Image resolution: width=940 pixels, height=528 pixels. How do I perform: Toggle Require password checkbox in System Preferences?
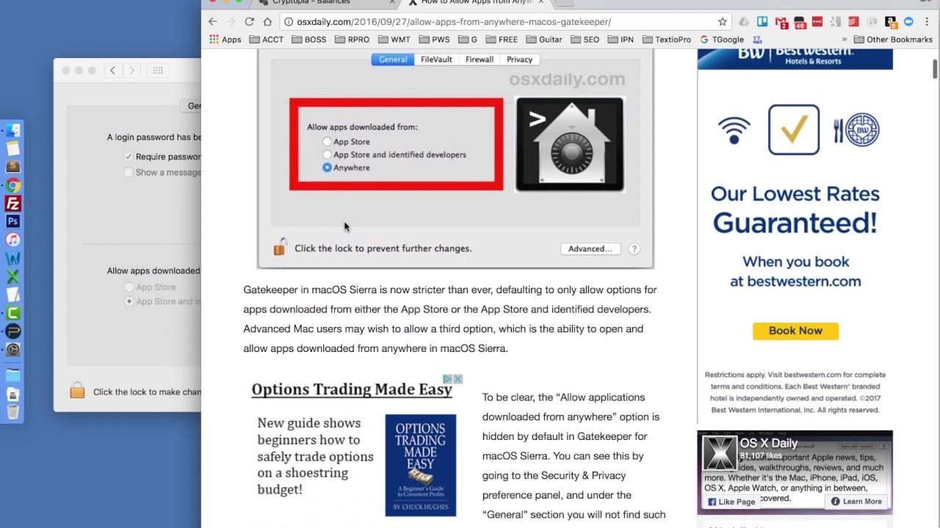coord(129,156)
